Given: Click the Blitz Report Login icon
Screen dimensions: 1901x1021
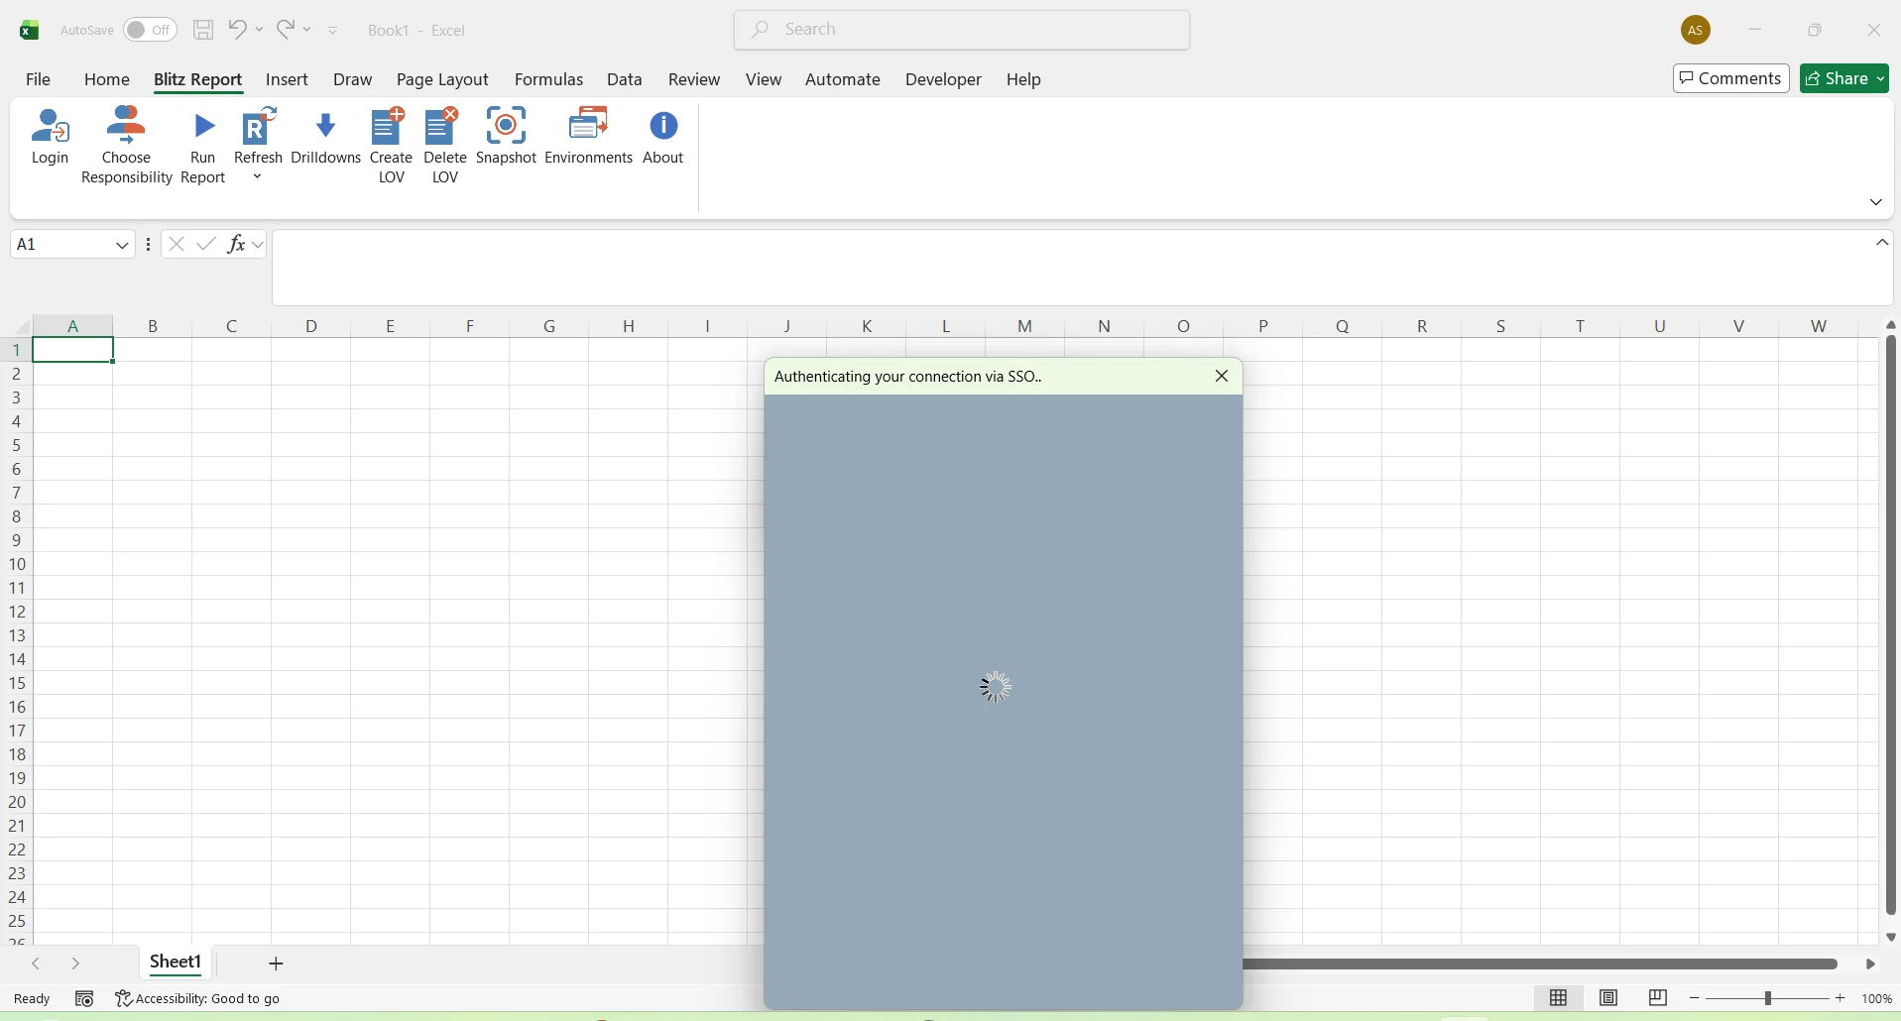Looking at the screenshot, I should (50, 137).
